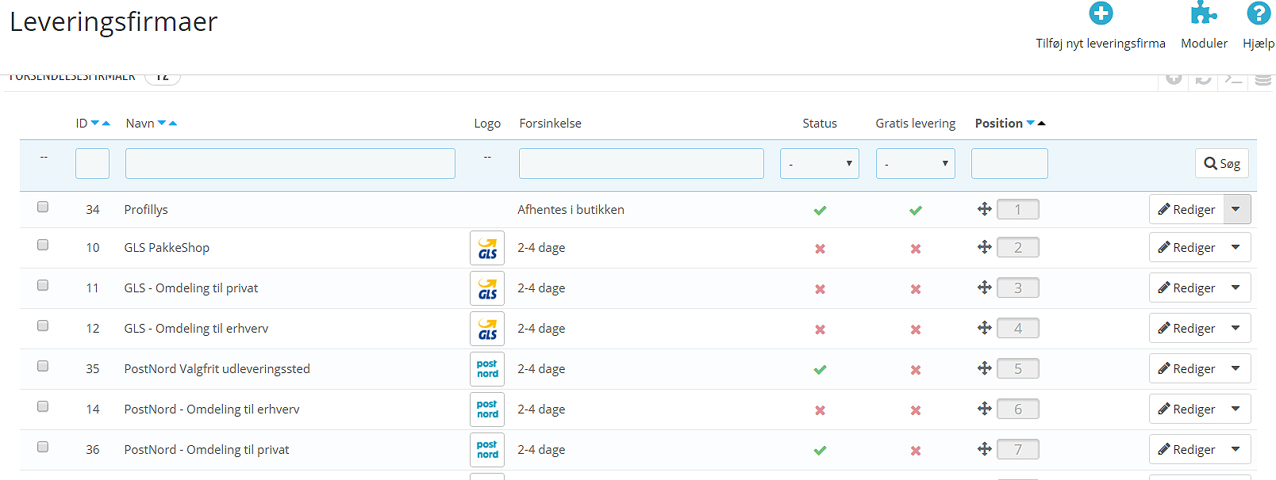
Task: Toggle the status cross for GLS PakkeShop
Action: 820,249
